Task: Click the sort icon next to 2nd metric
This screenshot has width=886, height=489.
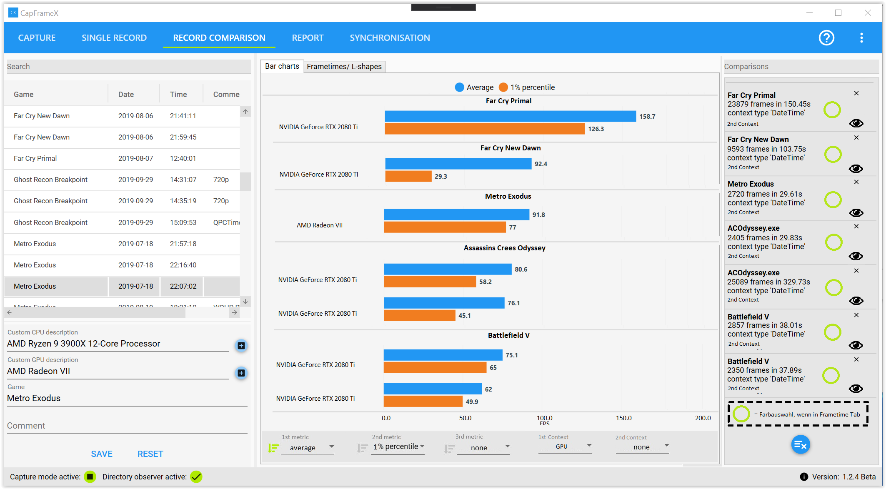Action: click(x=362, y=449)
